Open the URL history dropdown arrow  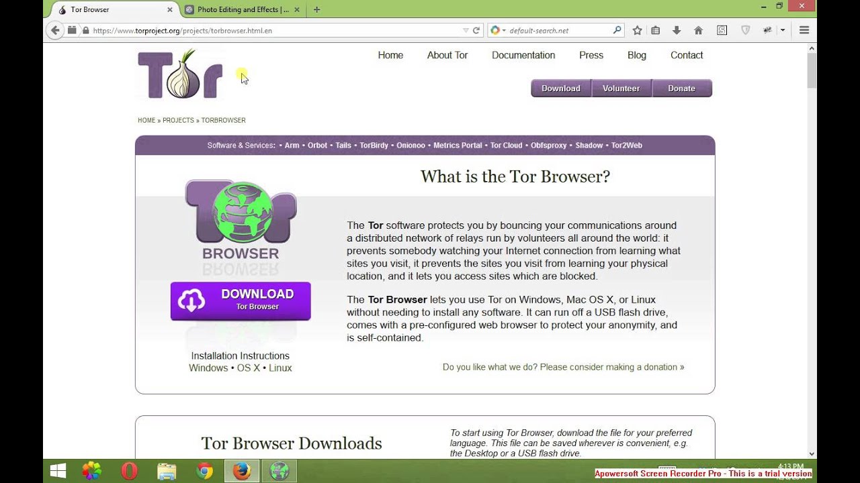tap(466, 30)
